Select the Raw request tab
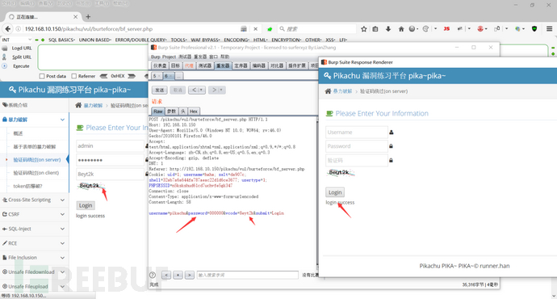557x299 pixels. pos(158,112)
